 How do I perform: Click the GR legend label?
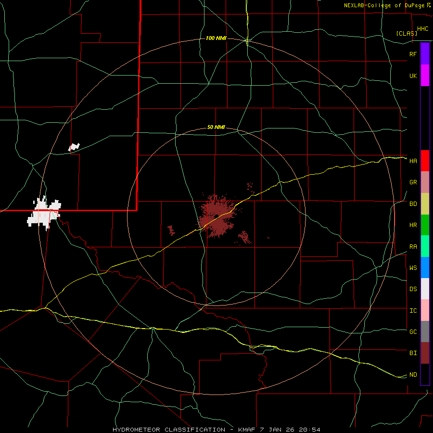pos(413,182)
